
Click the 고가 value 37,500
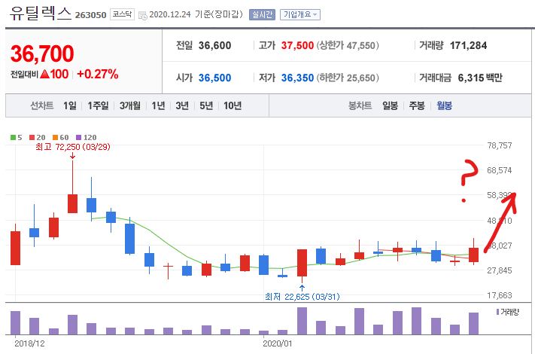coord(297,45)
